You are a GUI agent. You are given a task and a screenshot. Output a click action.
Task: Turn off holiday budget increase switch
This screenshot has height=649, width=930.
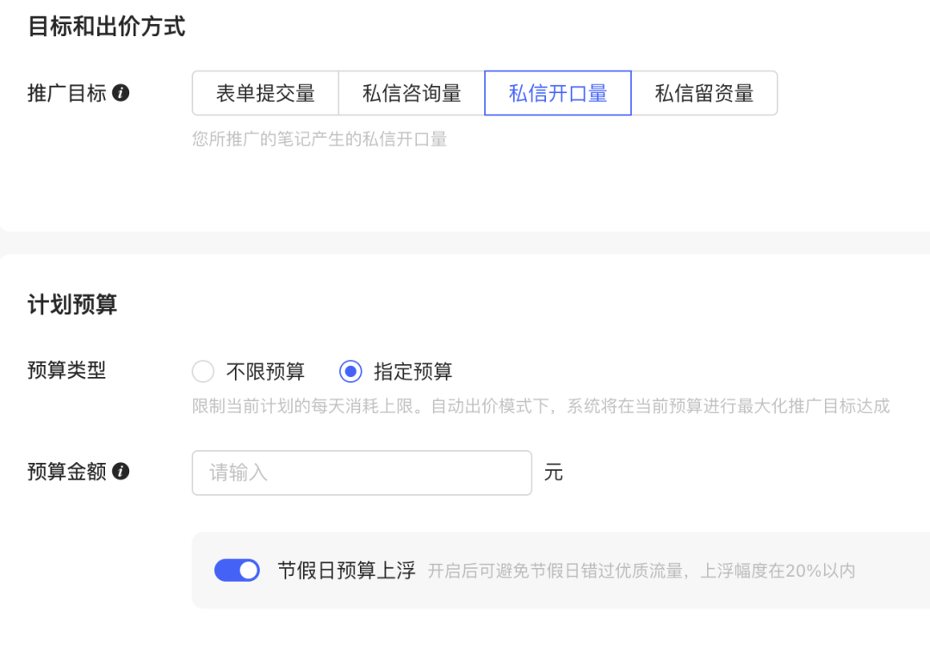(x=237, y=570)
